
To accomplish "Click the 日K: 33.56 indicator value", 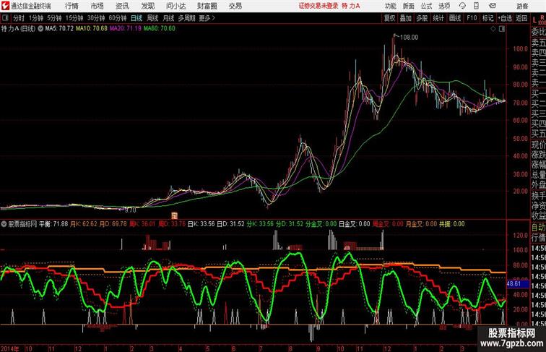I will pos(201,224).
